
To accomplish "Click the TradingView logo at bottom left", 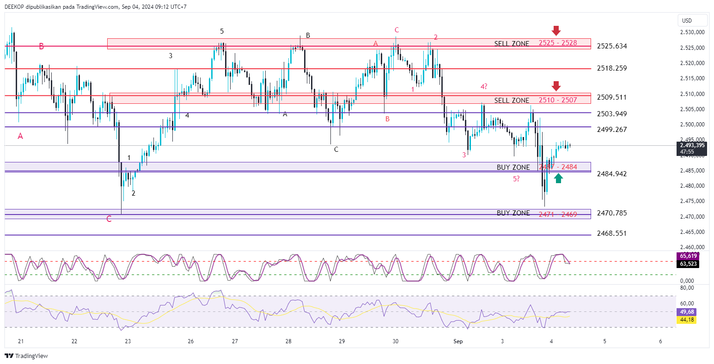I will [26, 356].
